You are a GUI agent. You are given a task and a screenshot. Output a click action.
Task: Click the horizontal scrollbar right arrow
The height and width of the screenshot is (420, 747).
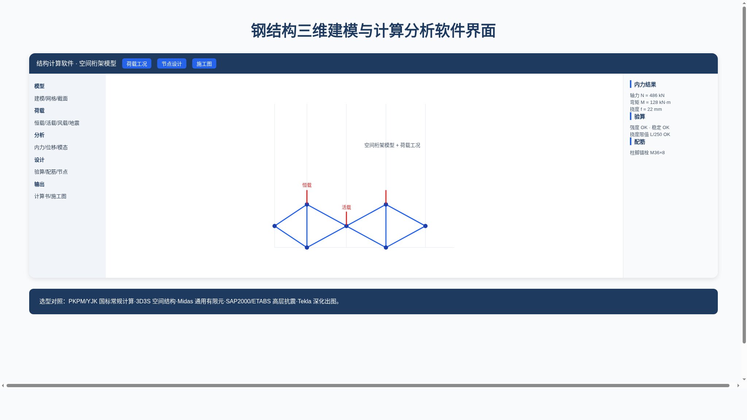tap(738, 385)
